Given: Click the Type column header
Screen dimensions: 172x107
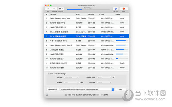Looking at the screenshot, I should click(x=103, y=14).
